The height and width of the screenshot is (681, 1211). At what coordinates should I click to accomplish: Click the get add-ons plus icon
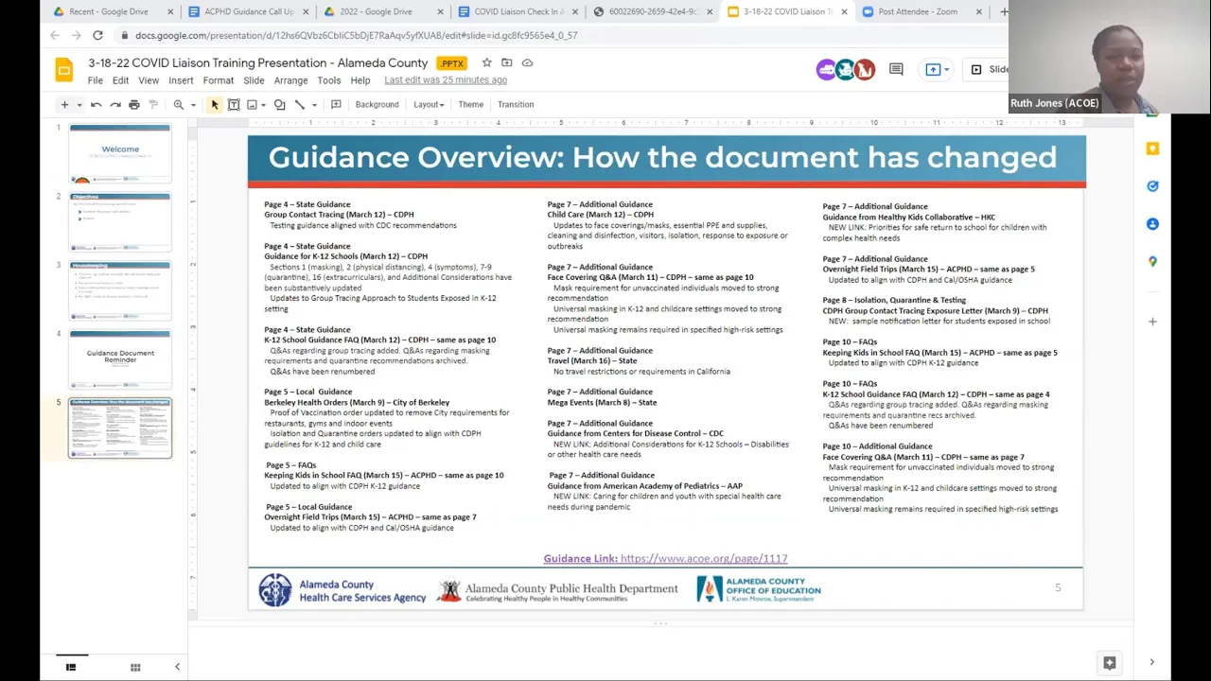[1152, 322]
